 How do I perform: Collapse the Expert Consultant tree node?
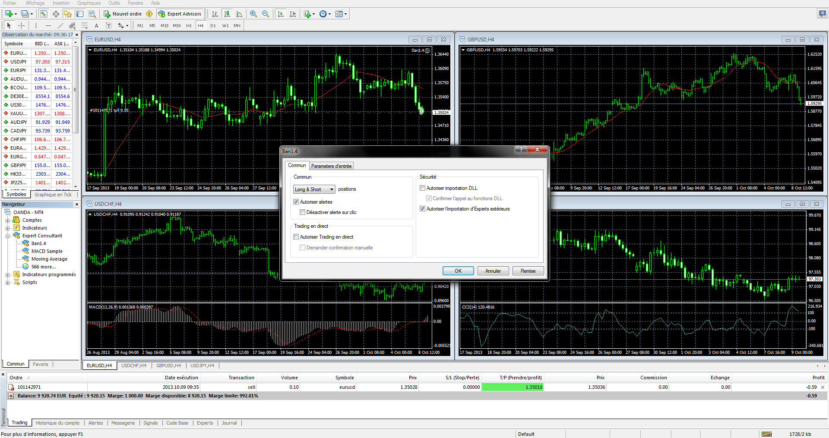(7, 236)
